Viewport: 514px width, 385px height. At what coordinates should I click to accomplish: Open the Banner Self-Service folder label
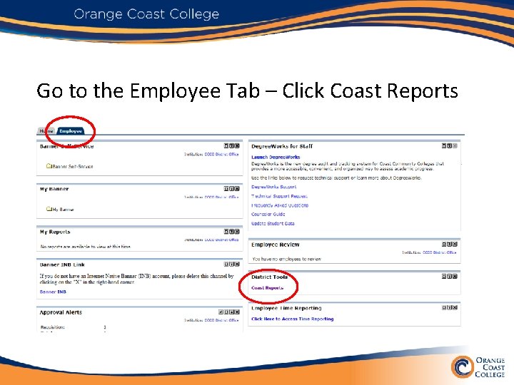pyautogui.click(x=73, y=166)
